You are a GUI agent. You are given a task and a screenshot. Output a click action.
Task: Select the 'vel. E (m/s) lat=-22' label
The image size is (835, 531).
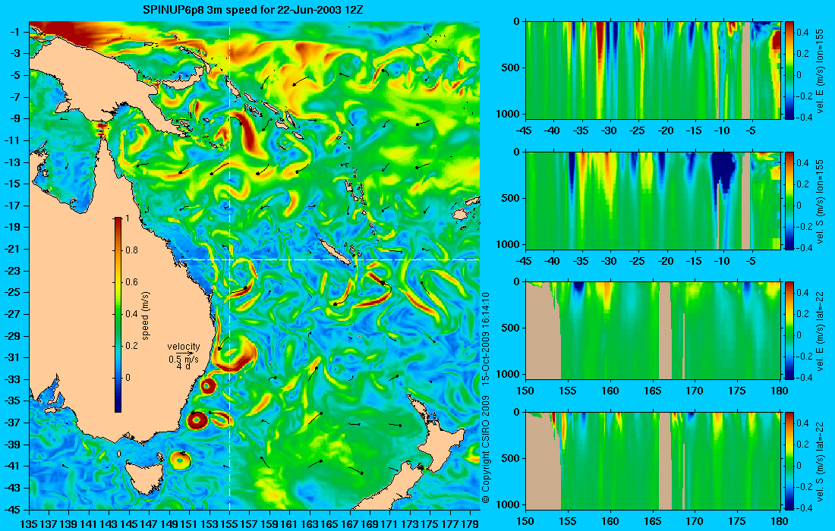click(820, 331)
